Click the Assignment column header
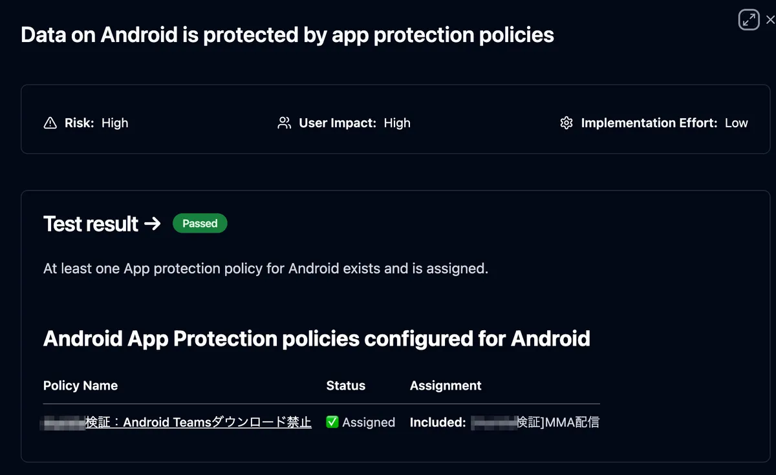The height and width of the screenshot is (475, 776). (446, 386)
